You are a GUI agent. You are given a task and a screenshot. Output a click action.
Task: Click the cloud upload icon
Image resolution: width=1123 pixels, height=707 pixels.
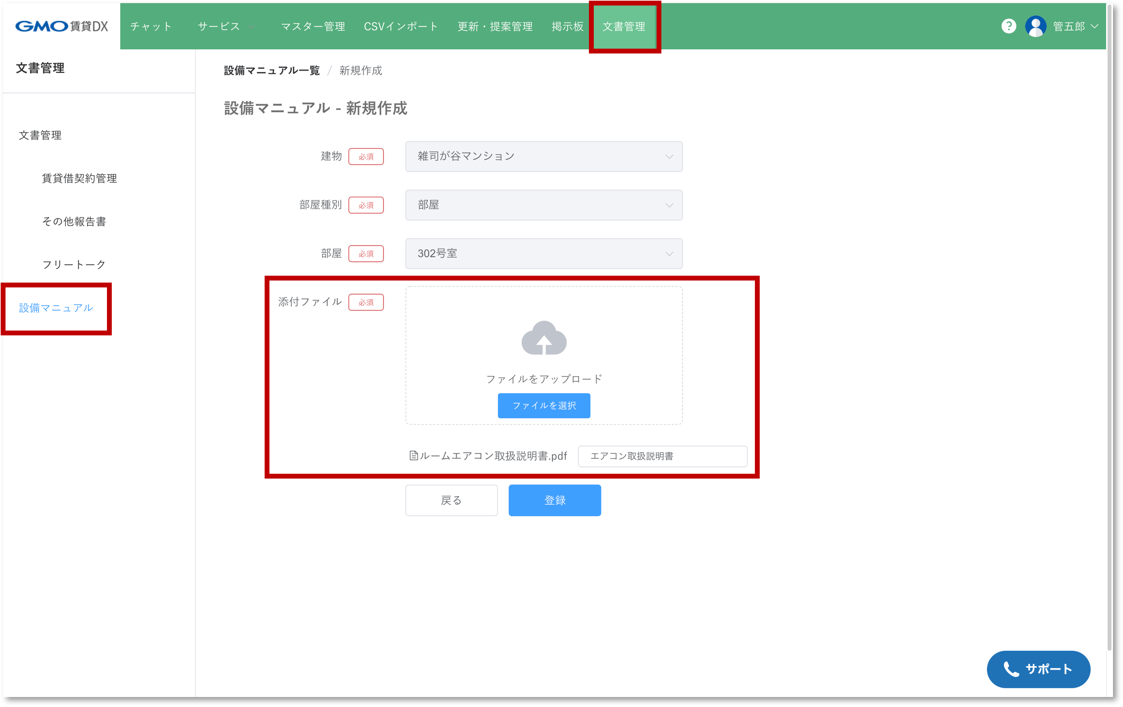[544, 338]
